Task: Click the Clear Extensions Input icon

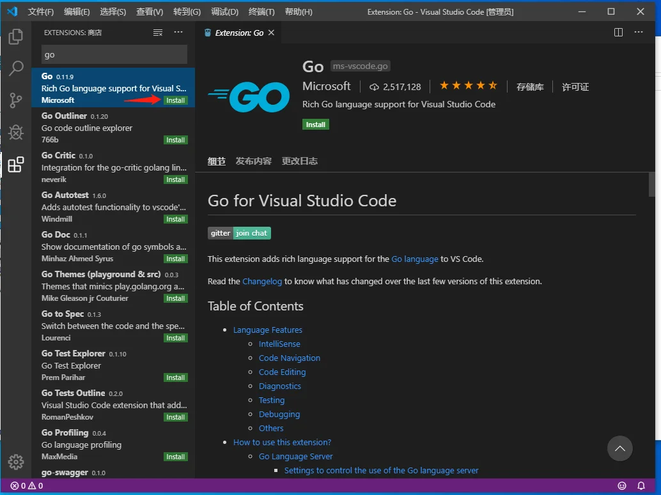Action: point(158,33)
